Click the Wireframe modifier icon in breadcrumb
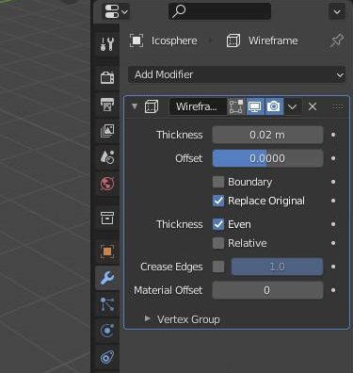Viewport: 353px width, 373px height. coord(233,41)
